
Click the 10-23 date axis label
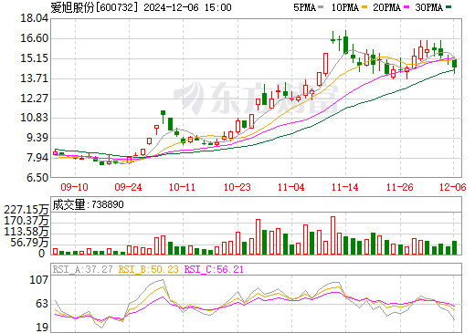coord(237,187)
